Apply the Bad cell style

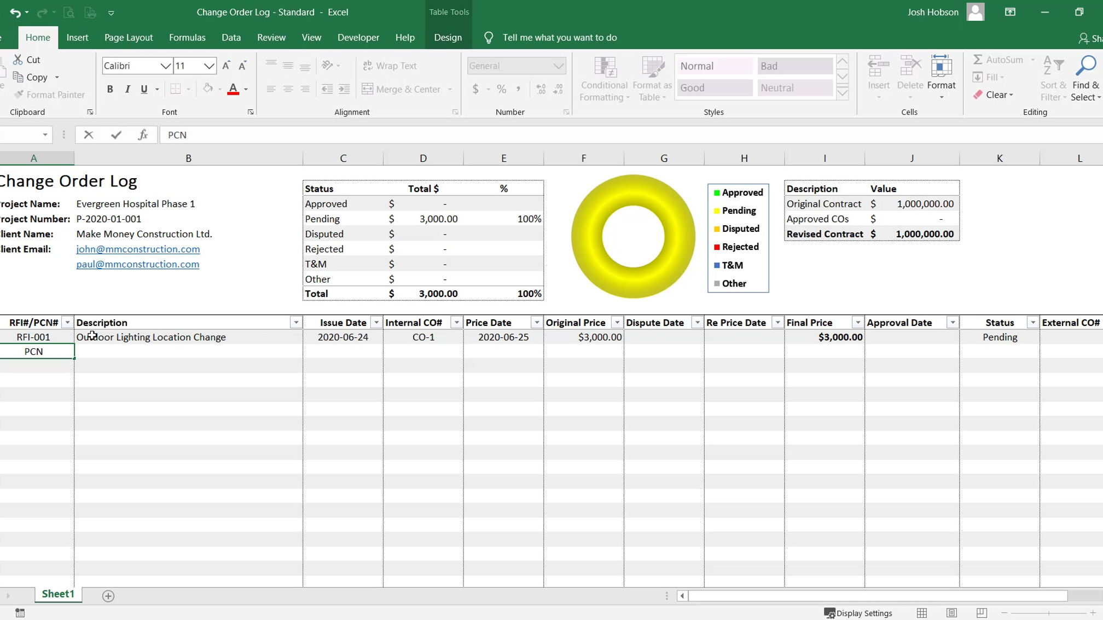[795, 66]
